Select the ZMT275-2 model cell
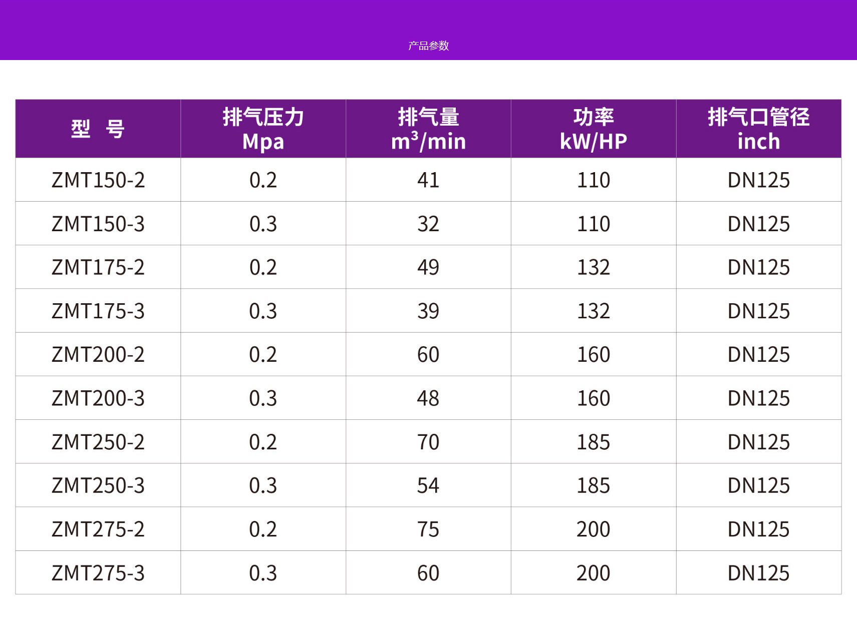Screen dimensions: 857x619 click(98, 529)
